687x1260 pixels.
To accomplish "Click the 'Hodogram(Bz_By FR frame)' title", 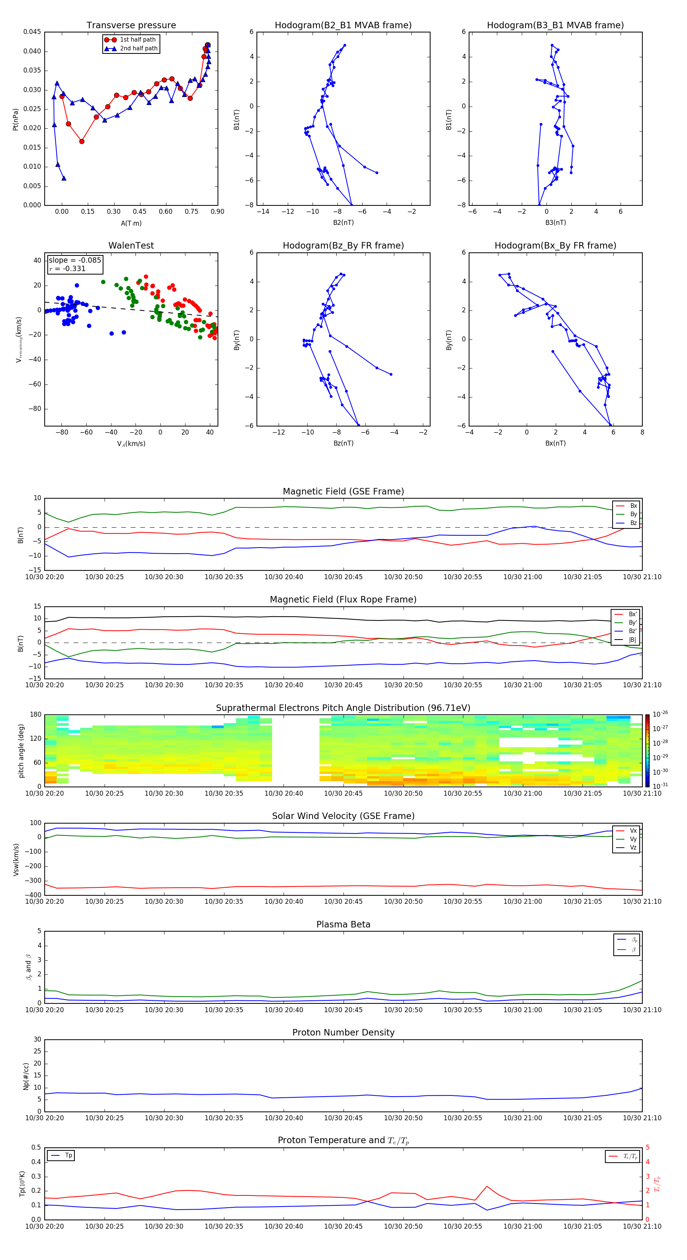I will 343,246.
